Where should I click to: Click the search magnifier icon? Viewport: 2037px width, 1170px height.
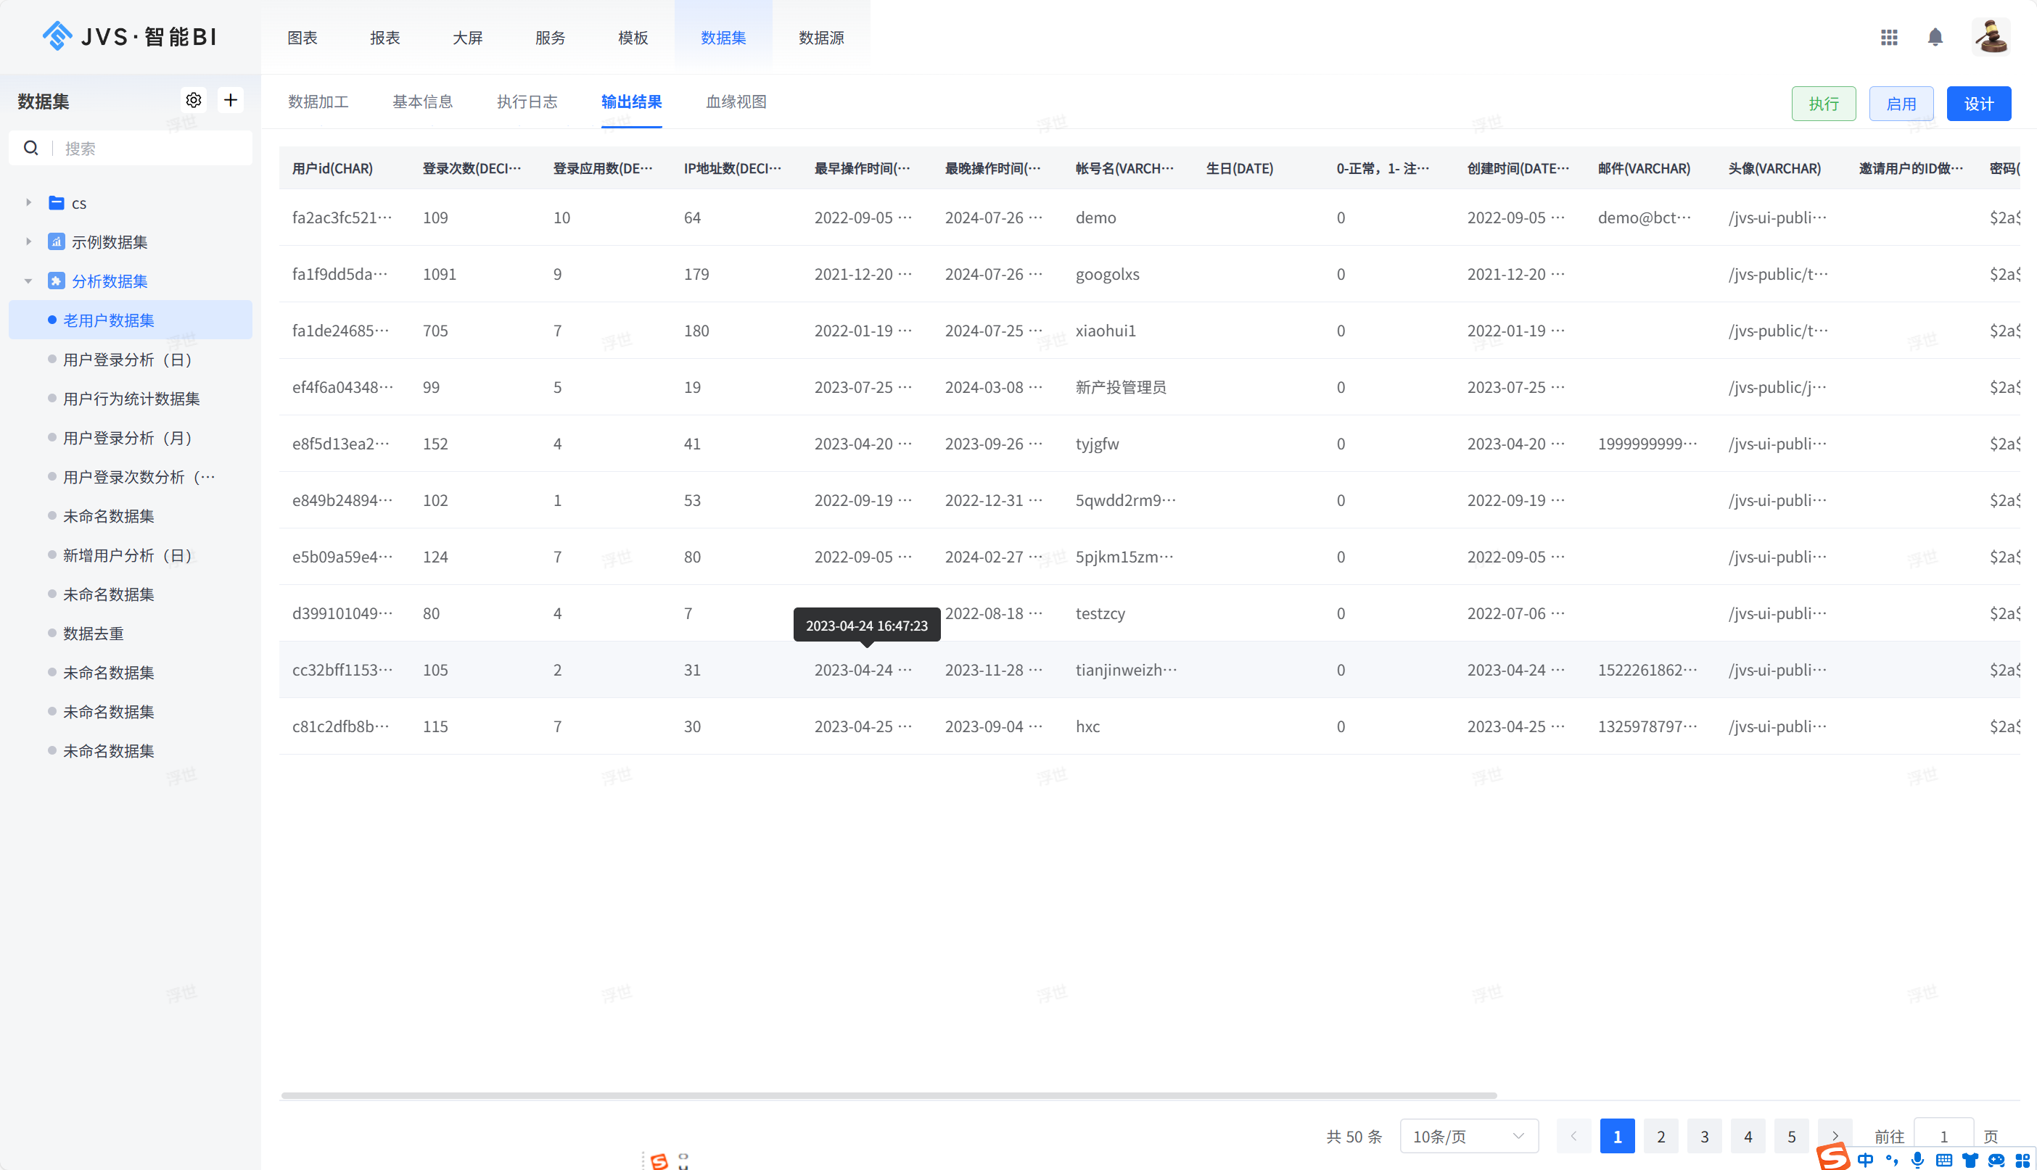coord(30,148)
